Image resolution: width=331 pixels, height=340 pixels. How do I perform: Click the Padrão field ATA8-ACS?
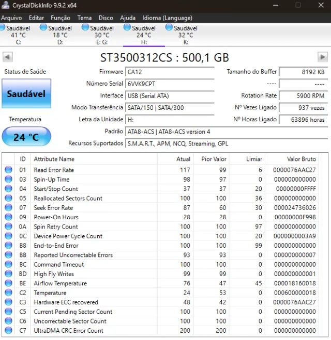(x=227, y=132)
